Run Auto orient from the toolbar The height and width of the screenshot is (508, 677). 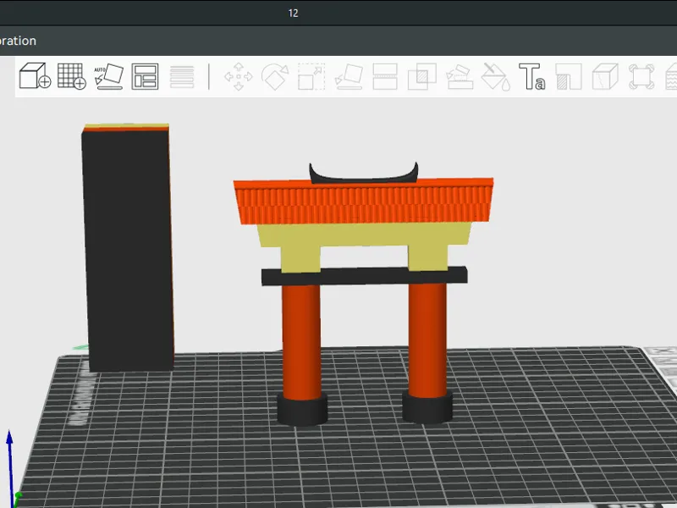(x=108, y=76)
